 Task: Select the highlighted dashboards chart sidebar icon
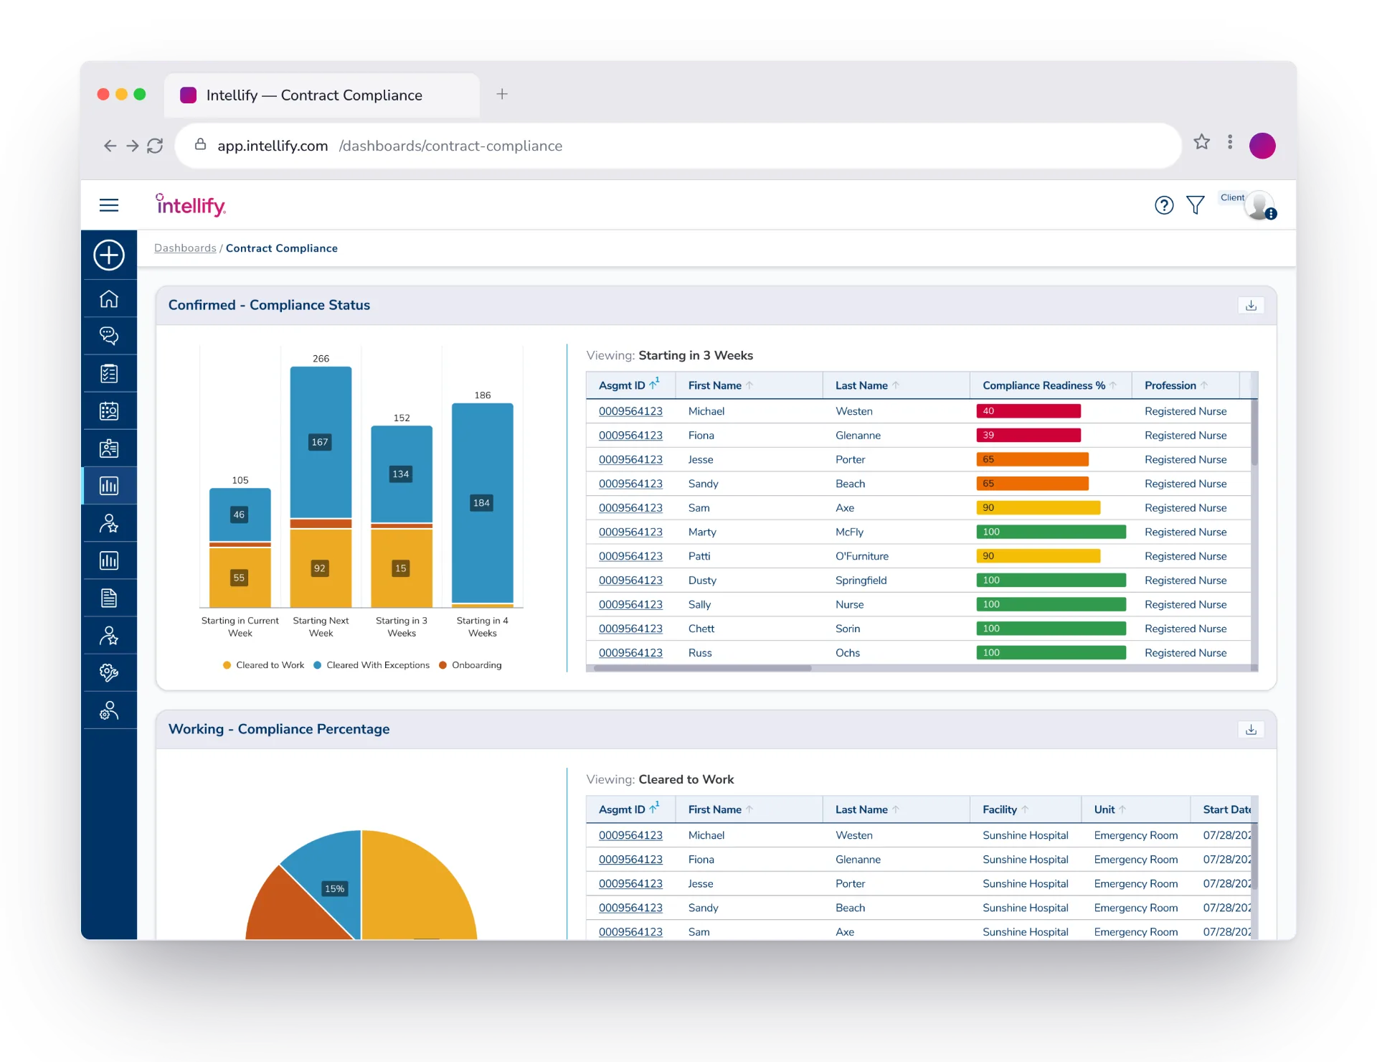(109, 486)
